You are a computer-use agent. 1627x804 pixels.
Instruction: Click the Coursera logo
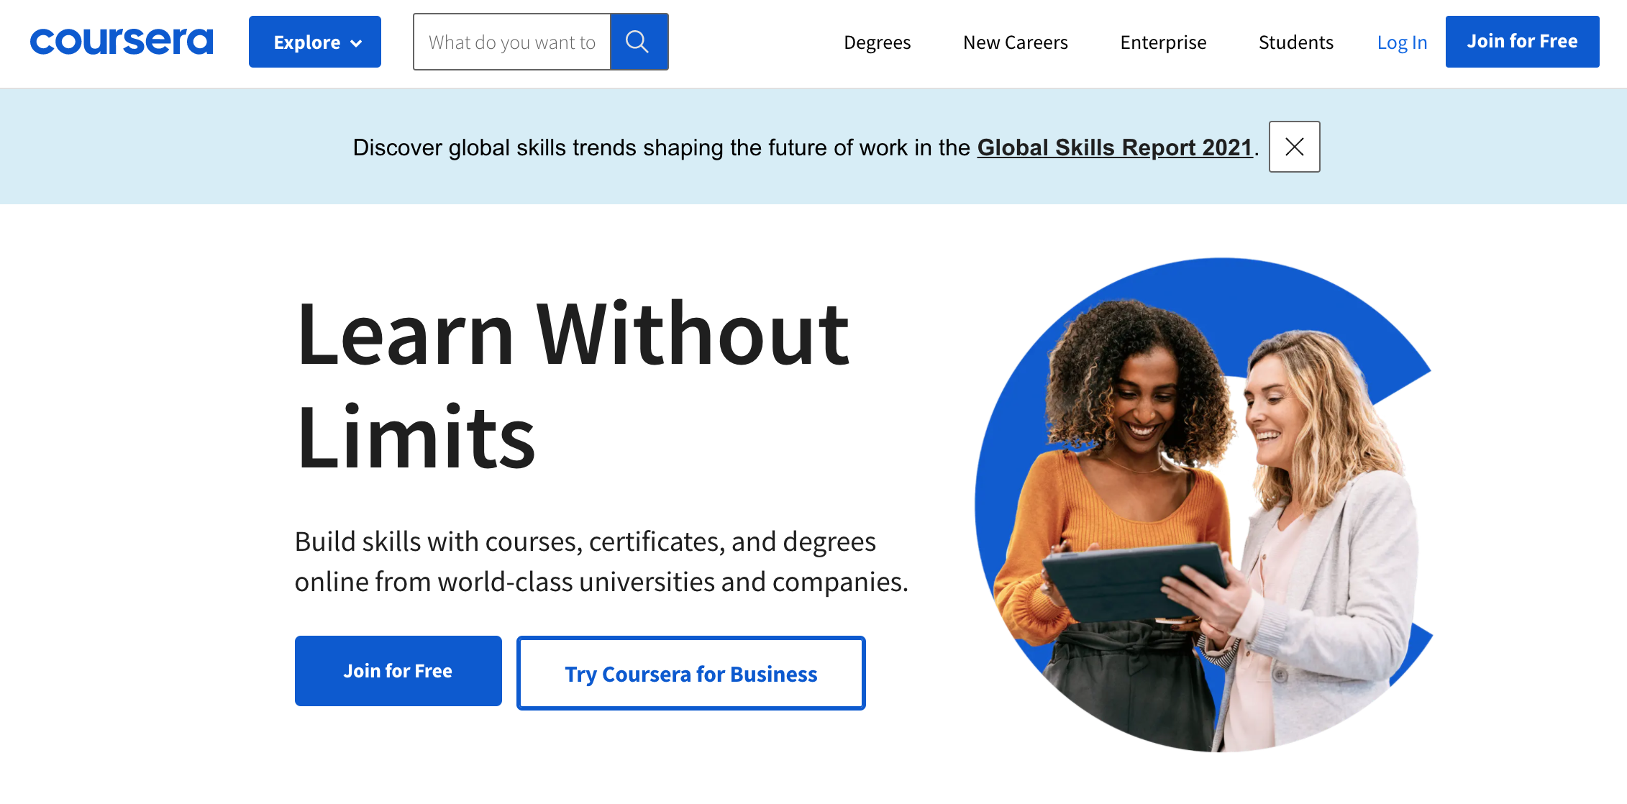click(121, 42)
